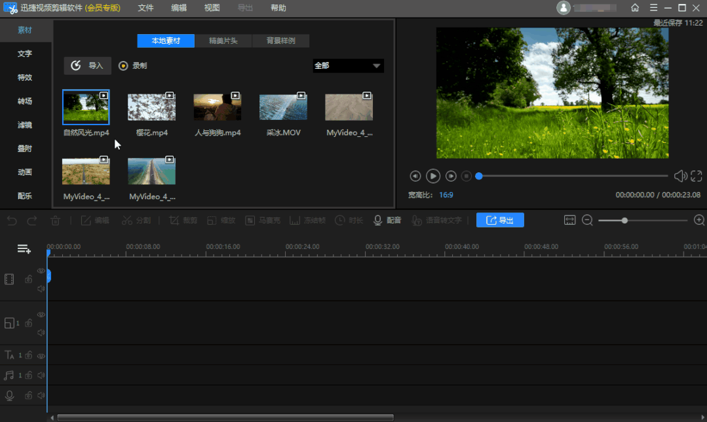Screen dimensions: 707x422
Task: Zoom out the timeline with the minus magnifier
Action: coord(587,220)
